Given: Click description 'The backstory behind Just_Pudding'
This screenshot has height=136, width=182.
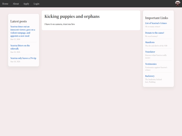Looking at the screenshot, I should [153, 81].
